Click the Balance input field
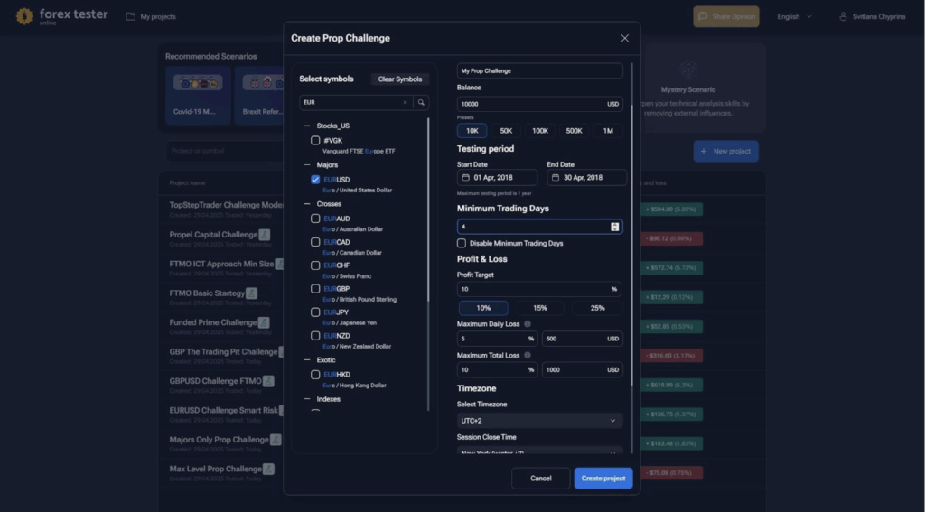This screenshot has height=512, width=925. point(540,104)
